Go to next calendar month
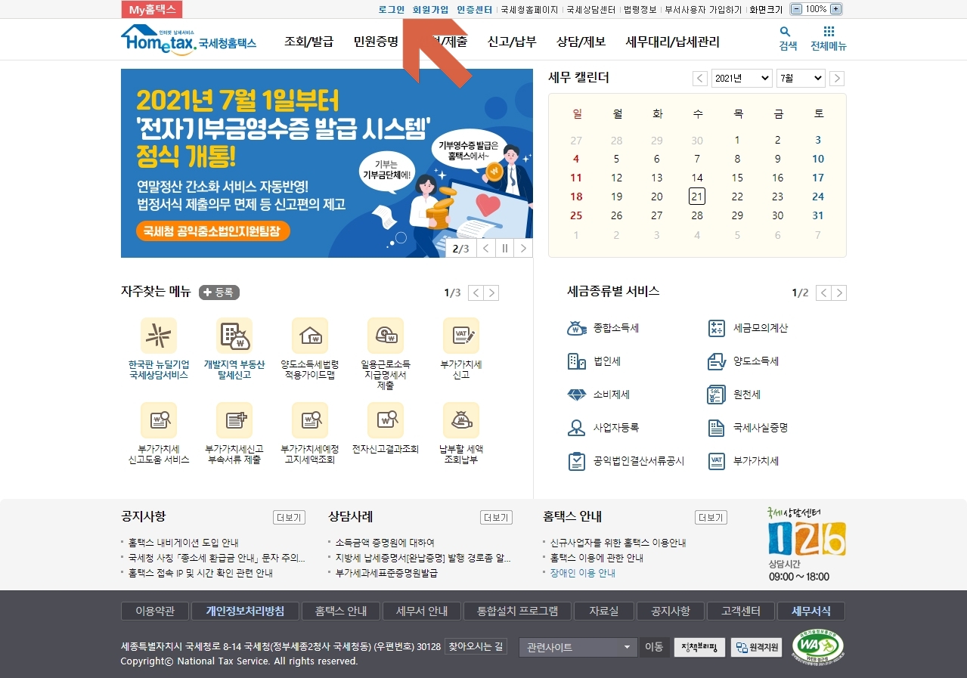967x678 pixels. point(837,79)
